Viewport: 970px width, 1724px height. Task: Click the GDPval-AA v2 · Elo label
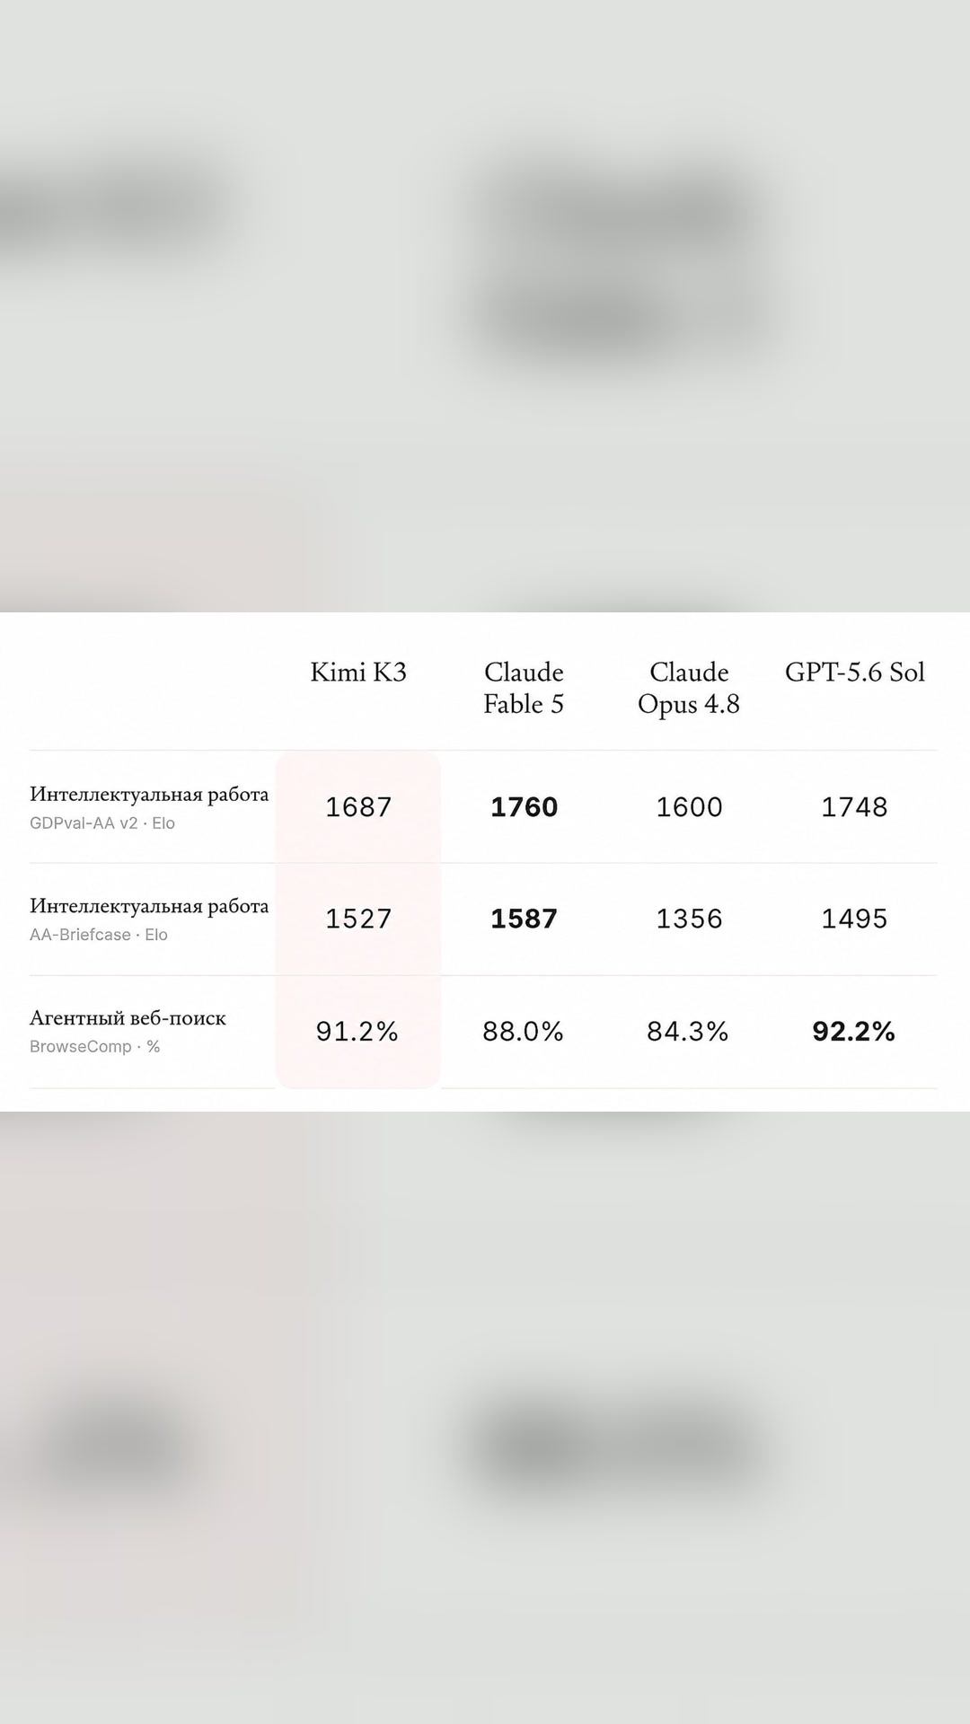[x=102, y=822]
